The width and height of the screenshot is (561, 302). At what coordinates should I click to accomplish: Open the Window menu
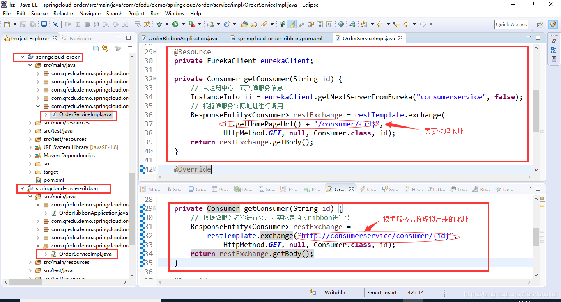[175, 13]
